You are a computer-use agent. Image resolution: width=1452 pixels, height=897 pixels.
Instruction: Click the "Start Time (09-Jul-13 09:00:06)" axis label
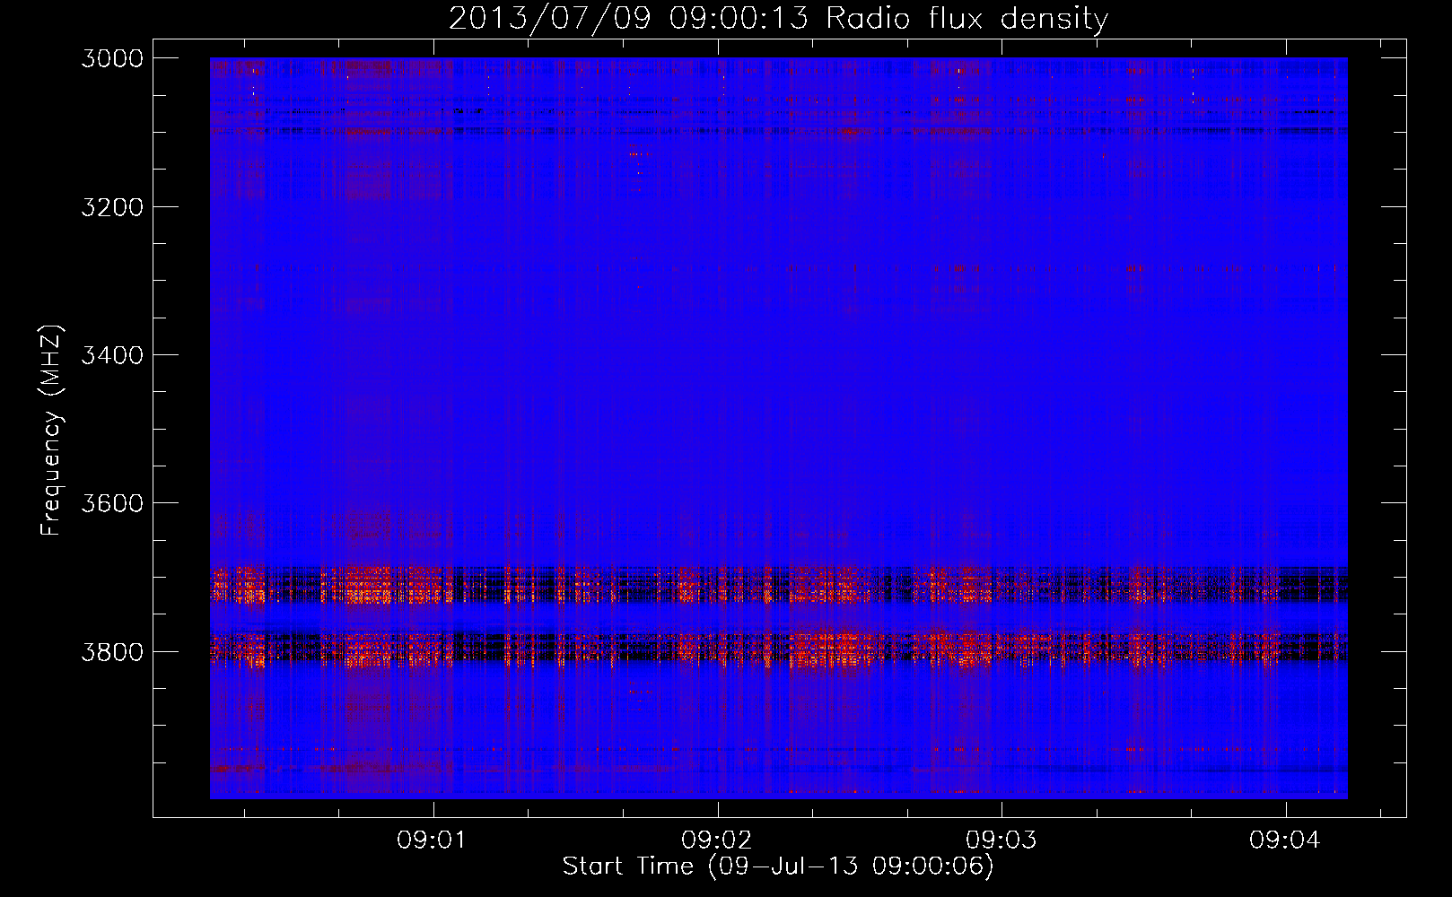click(778, 867)
